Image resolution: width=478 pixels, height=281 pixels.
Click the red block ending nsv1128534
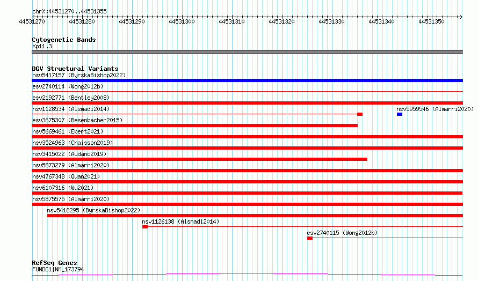click(360, 114)
